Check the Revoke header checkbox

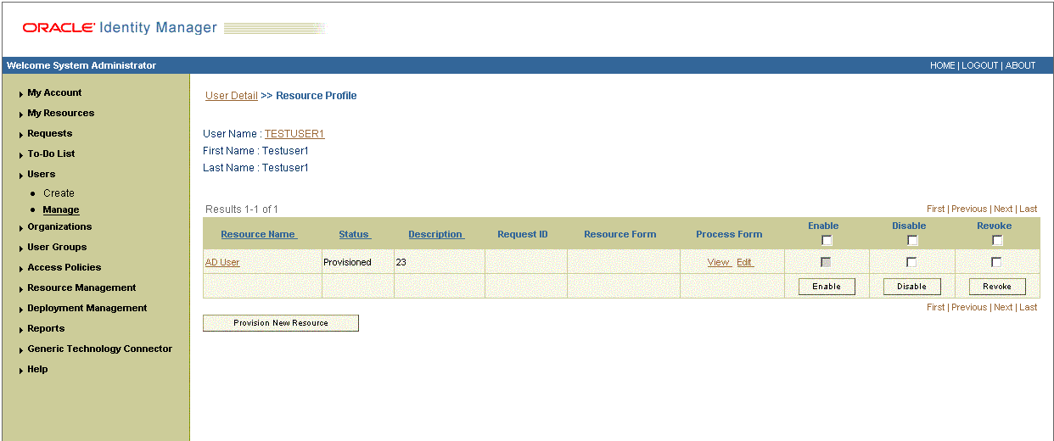pyautogui.click(x=997, y=240)
